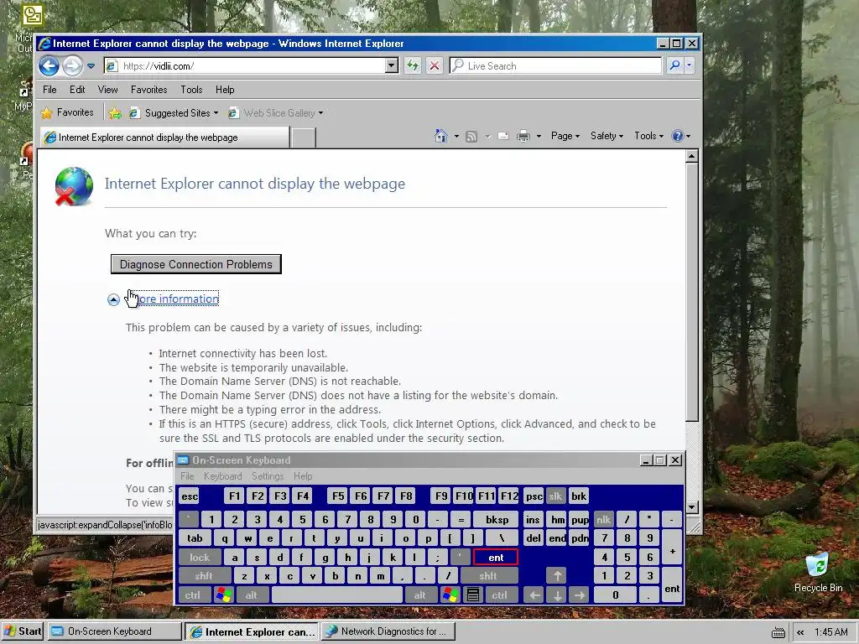Image resolution: width=859 pixels, height=644 pixels.
Task: Click the left arrow key on keyboard
Action: pos(534,595)
